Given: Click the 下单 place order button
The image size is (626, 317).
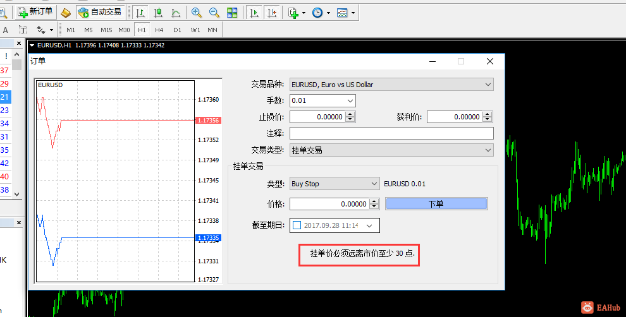Looking at the screenshot, I should (436, 204).
